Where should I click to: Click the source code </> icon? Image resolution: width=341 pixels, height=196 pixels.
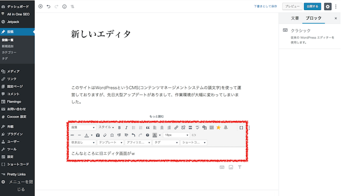click(x=194, y=135)
